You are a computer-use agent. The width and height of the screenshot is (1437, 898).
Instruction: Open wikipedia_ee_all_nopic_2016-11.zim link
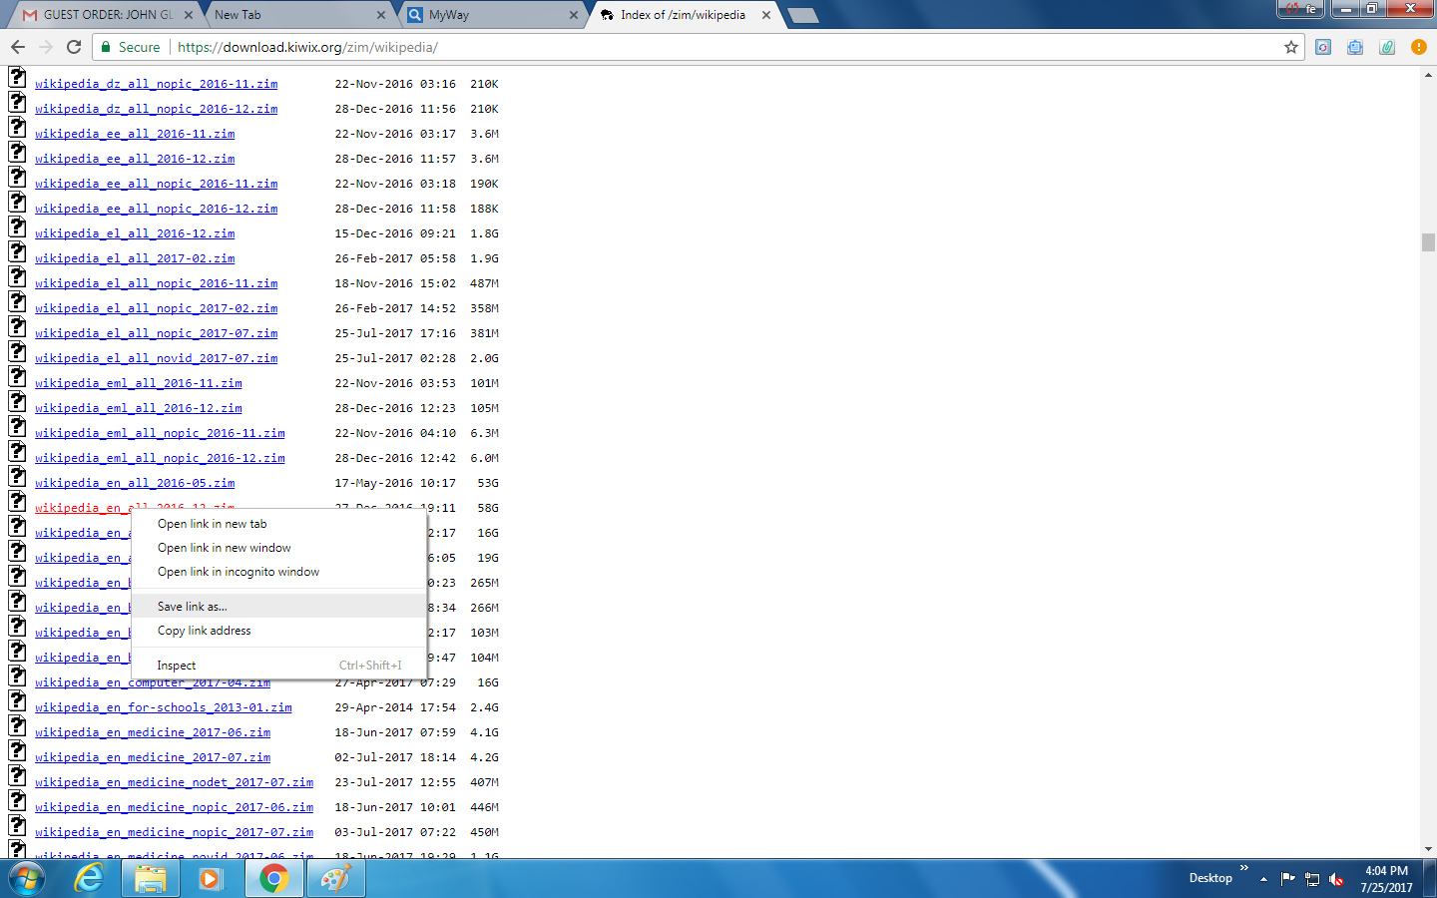[157, 184]
